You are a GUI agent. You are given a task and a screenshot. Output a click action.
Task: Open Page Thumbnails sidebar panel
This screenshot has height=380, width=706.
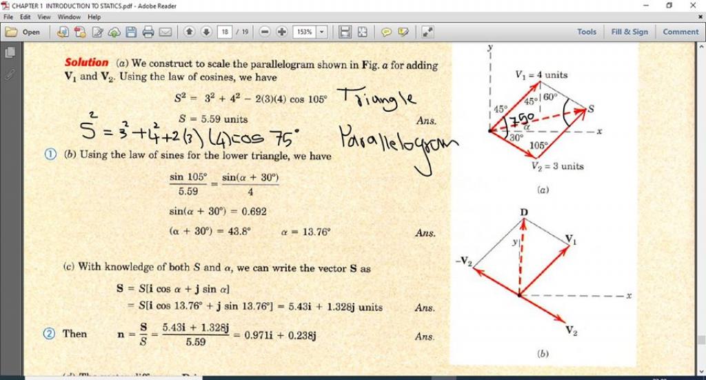pos(10,53)
